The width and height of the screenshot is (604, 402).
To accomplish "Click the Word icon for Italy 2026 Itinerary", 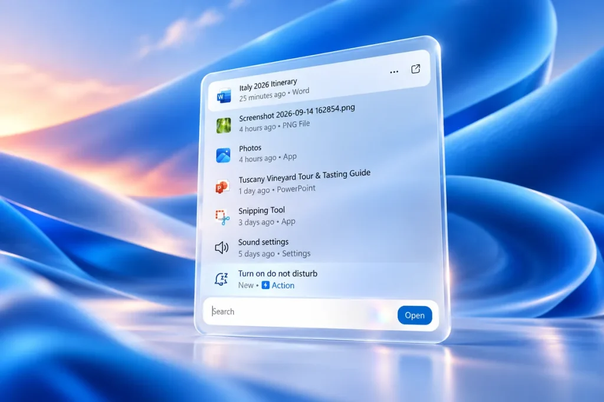I will click(224, 95).
